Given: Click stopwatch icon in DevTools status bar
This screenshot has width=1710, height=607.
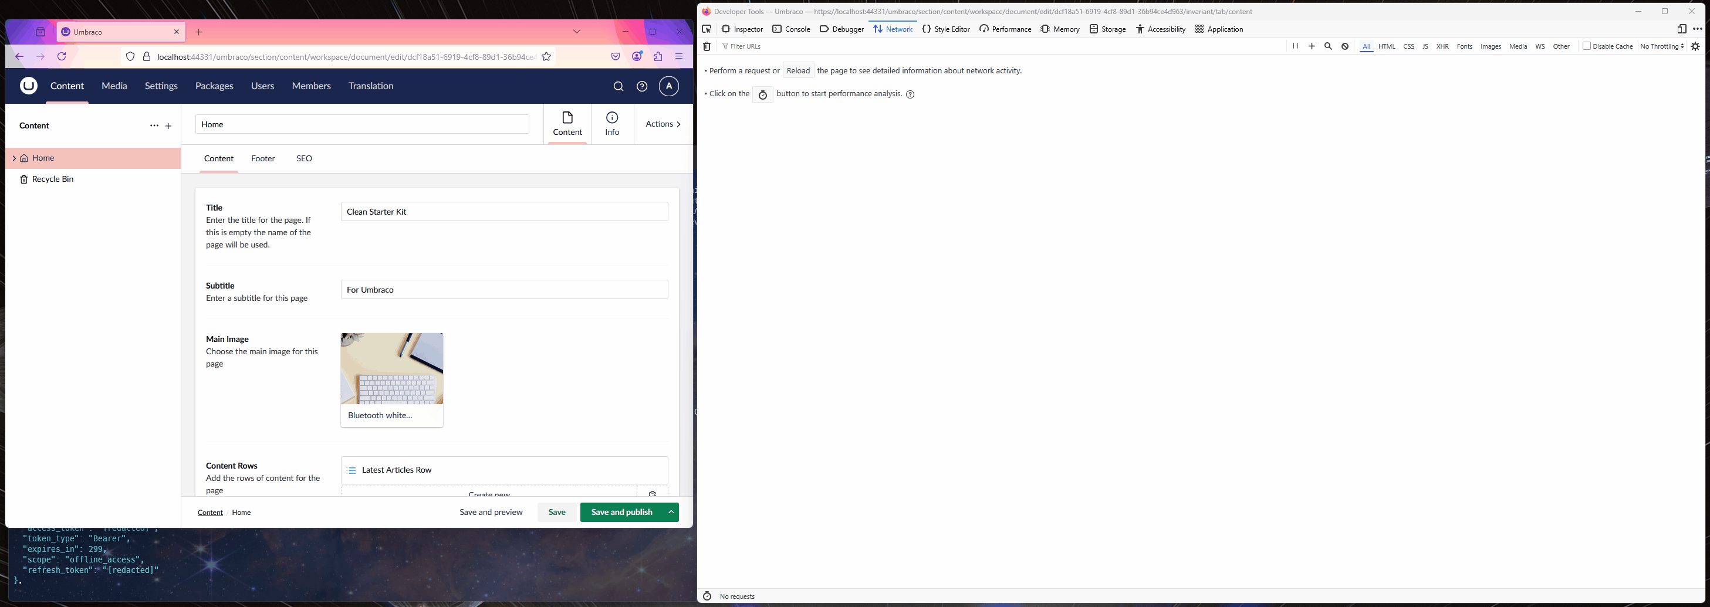Looking at the screenshot, I should (707, 596).
